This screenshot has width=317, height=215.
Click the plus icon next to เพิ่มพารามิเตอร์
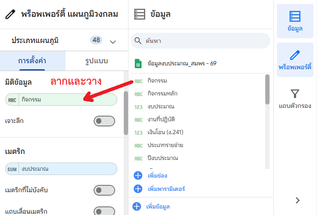pos(138,189)
